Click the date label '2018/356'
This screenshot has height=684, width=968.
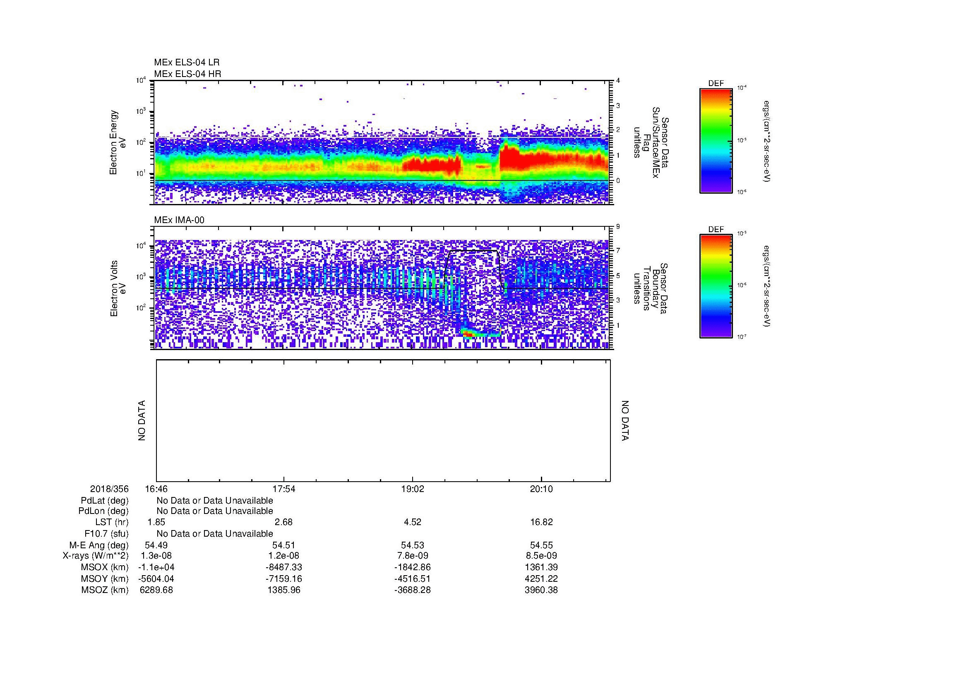click(109, 489)
